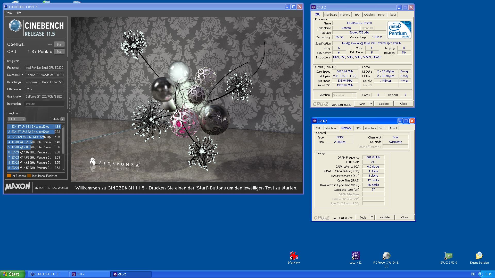Switch to the first CPU-Z taskbar button

pos(89,274)
